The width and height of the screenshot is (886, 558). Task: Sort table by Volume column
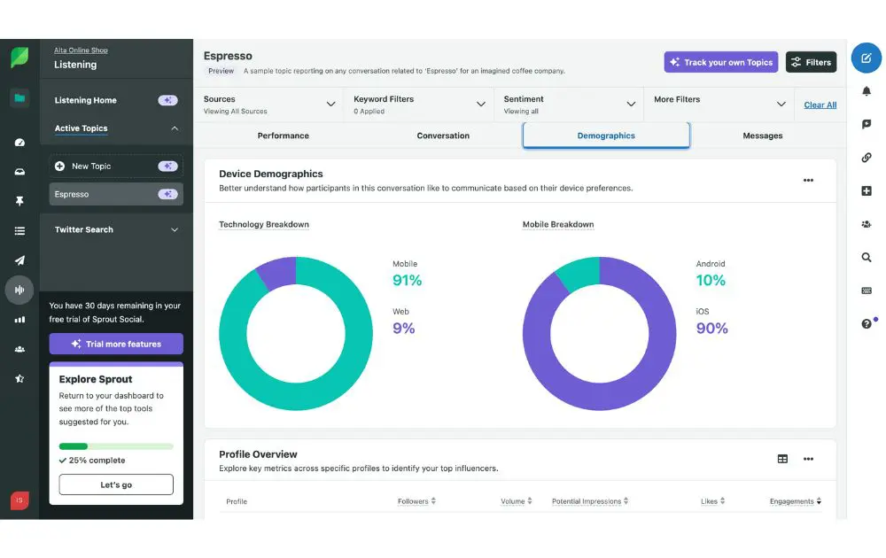(517, 501)
